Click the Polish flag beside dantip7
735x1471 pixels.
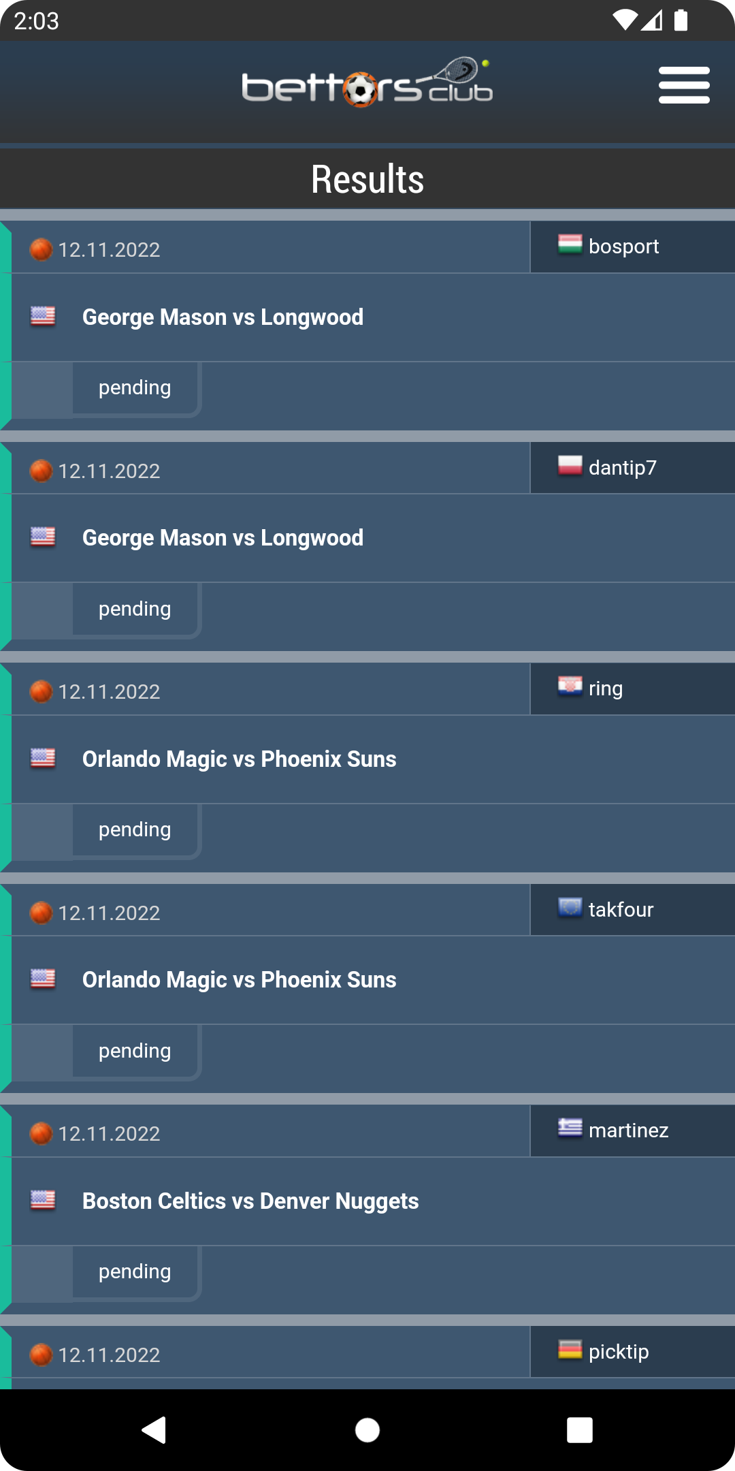click(x=570, y=466)
